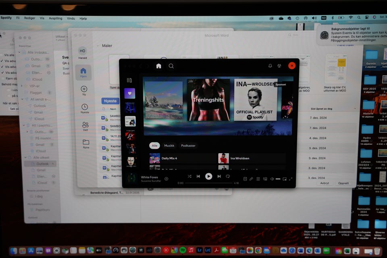Open the Treningshits playlist cover
Viewport: 387px width, 258px height.
(208, 100)
